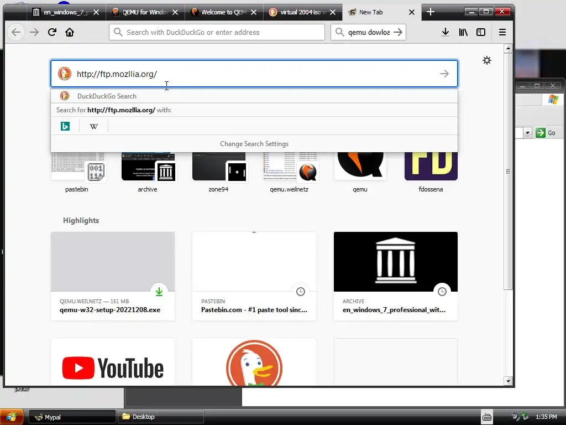The height and width of the screenshot is (425, 566).
Task: Run the qemu dowload toolbar search arrow
Action: [x=398, y=32]
